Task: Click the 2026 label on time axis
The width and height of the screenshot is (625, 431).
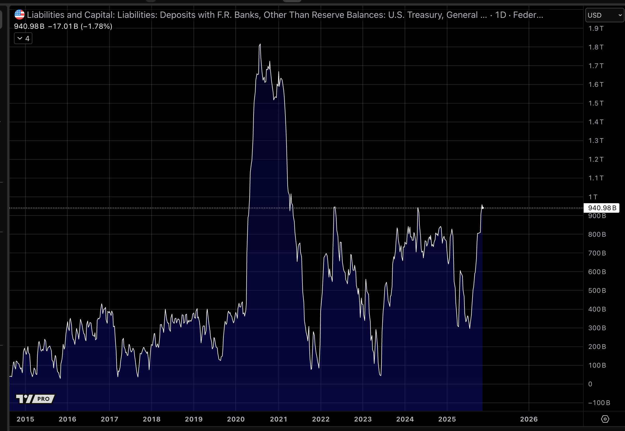Action: (x=529, y=419)
